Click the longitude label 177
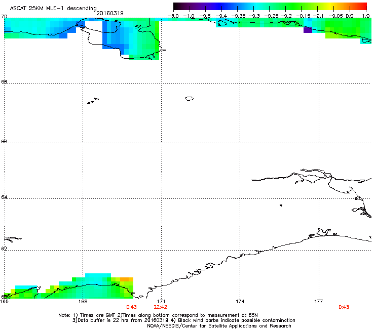The width and height of the screenshot is (375, 329). pyautogui.click(x=319, y=302)
